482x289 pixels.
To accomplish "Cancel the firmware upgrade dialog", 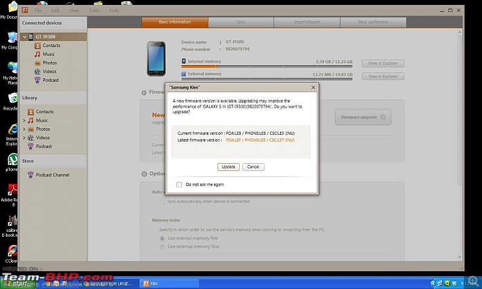I will 253,167.
